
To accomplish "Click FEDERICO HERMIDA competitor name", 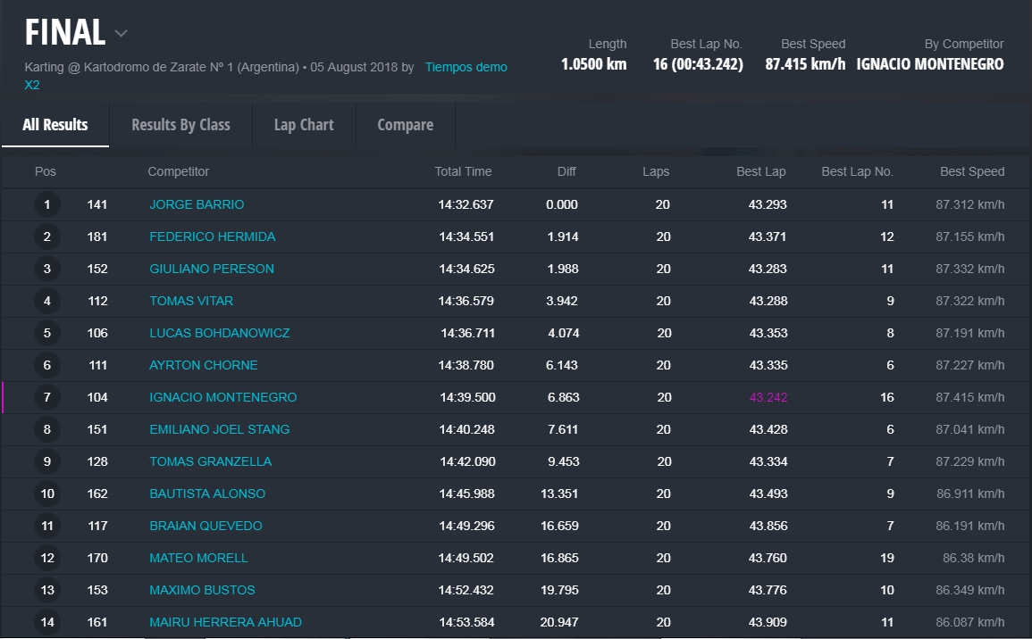I will 212,237.
